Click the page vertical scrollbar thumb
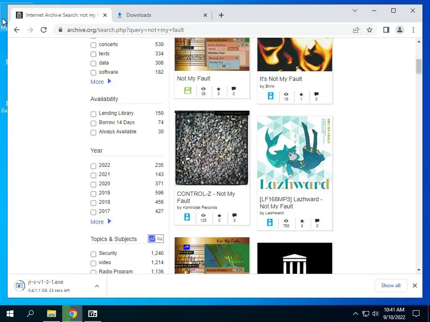The height and width of the screenshot is (322, 430). [x=419, y=67]
